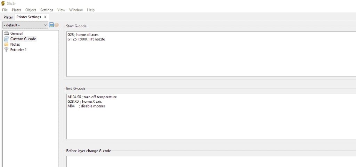Image resolution: width=356 pixels, height=167 pixels.
Task: Close the Printer Settings tab
Action: [x=45, y=17]
